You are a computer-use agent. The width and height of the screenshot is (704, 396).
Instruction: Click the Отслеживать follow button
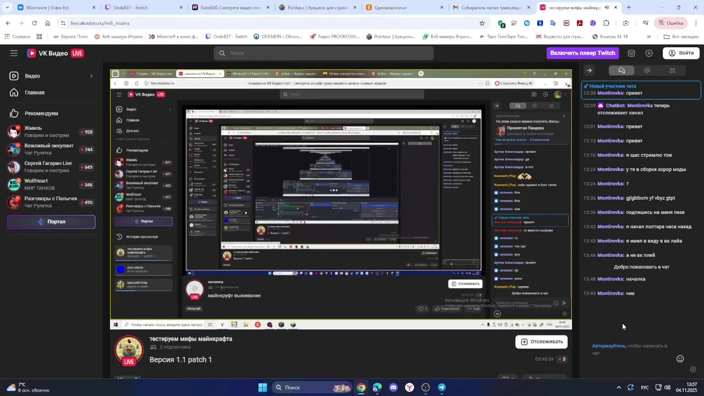541,342
